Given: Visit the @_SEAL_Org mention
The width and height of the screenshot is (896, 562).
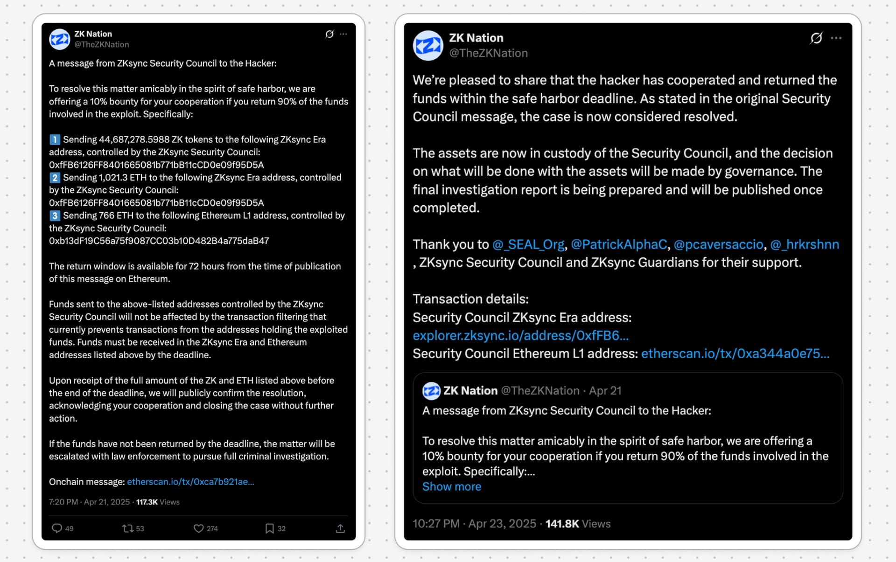Looking at the screenshot, I should point(528,244).
